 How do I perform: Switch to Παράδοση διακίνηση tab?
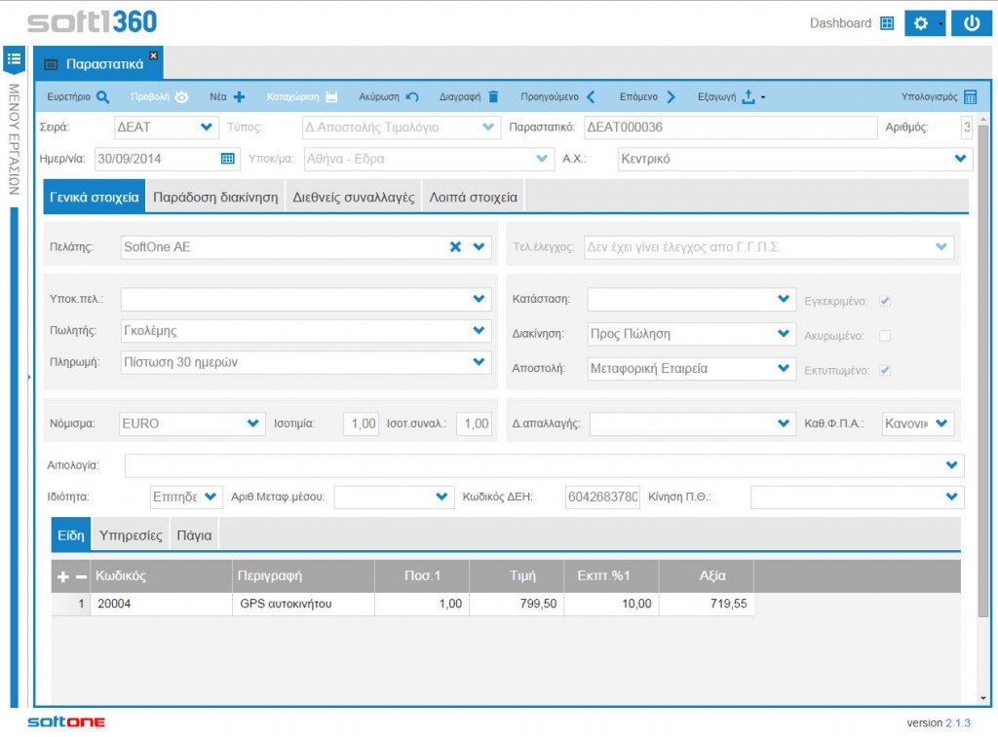point(215,197)
